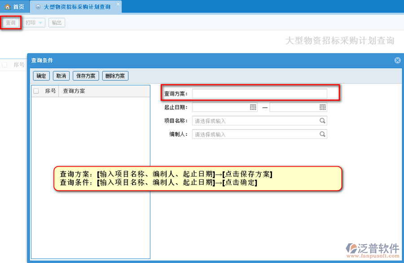The width and height of the screenshot is (404, 263).
Task: Switch to the 首页 tab
Action: click(x=15, y=7)
